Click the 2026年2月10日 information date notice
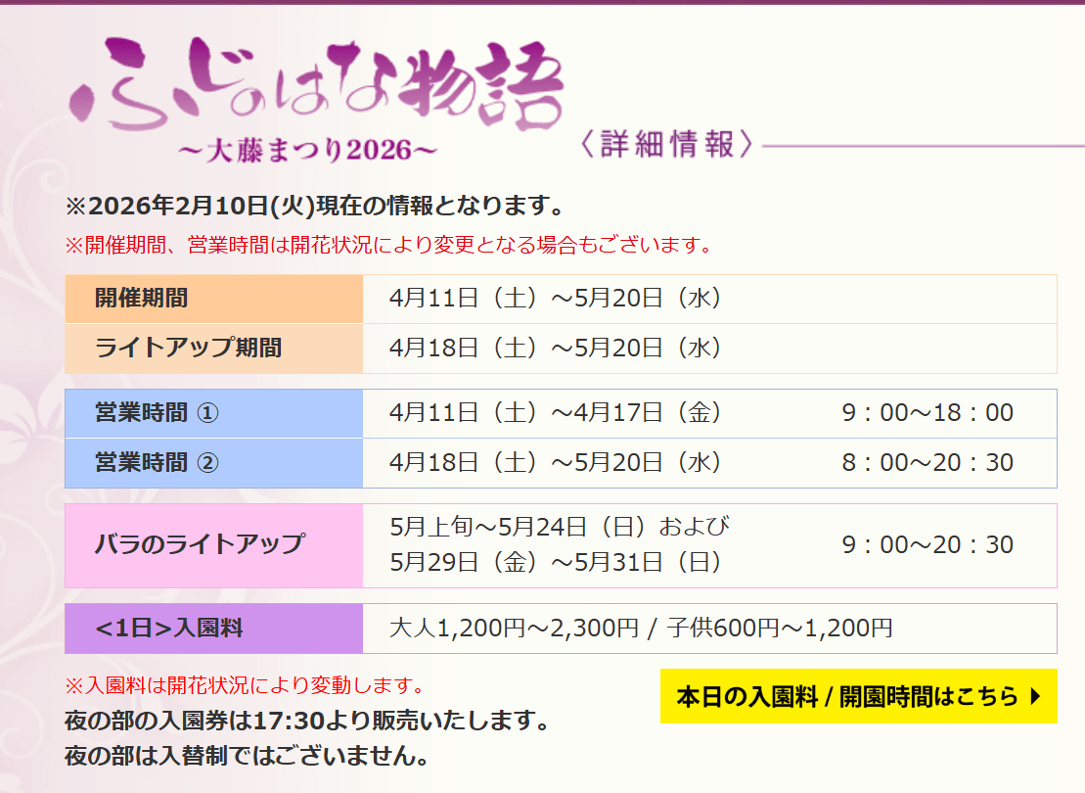Image resolution: width=1085 pixels, height=793 pixels. (x=313, y=207)
